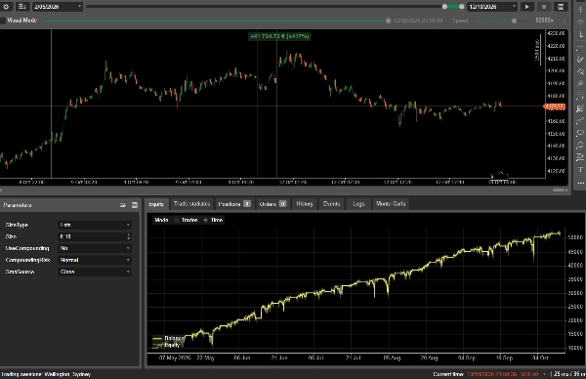Select the trend line drawing tool
Viewport: 586px width, 379px height.
(580, 59)
